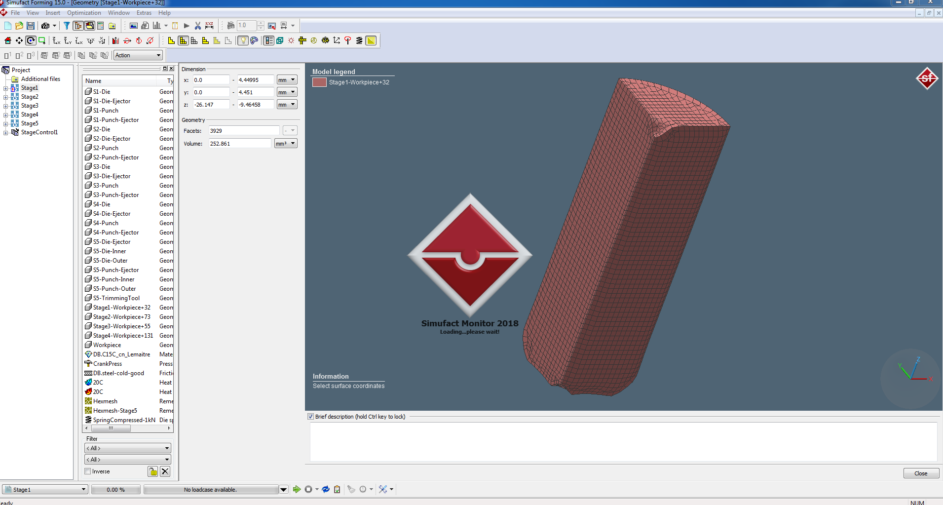The height and width of the screenshot is (505, 943).
Task: Expand the Stage1 tree node
Action: tap(5, 88)
